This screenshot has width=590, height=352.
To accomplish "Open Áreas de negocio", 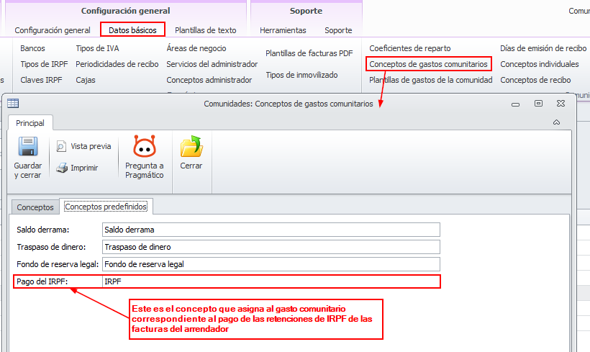I will tap(196, 48).
